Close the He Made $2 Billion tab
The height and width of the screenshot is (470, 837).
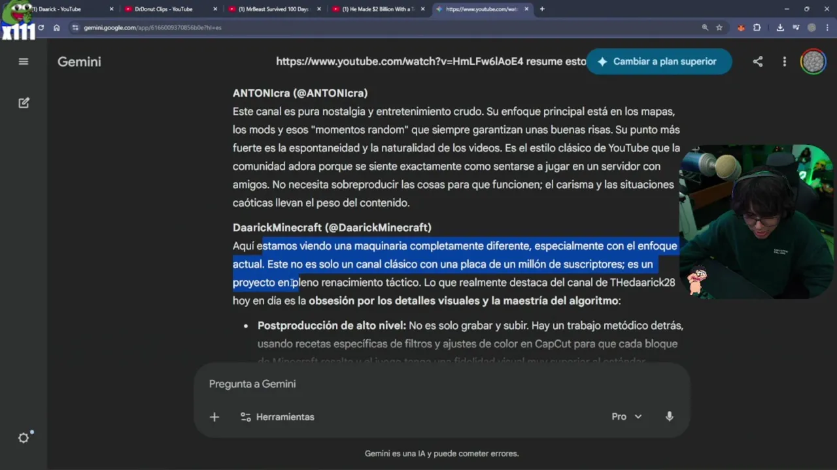tap(422, 9)
